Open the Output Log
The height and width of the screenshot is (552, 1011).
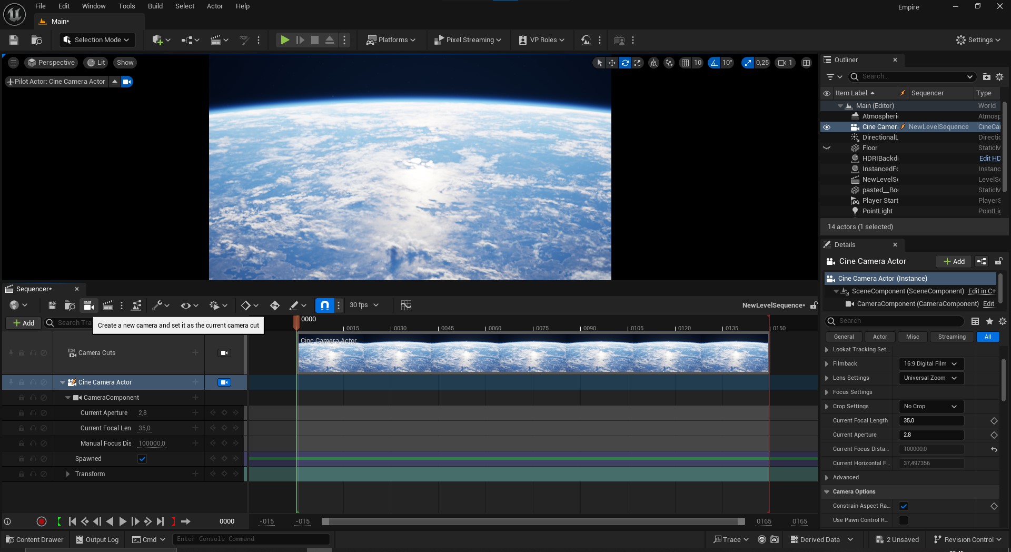(97, 540)
